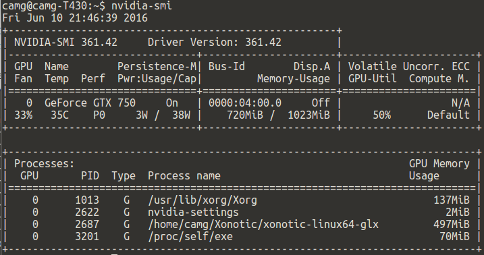This screenshot has width=484, height=255.
Task: Click the 'Bus-Id' column header
Action: tap(227, 66)
